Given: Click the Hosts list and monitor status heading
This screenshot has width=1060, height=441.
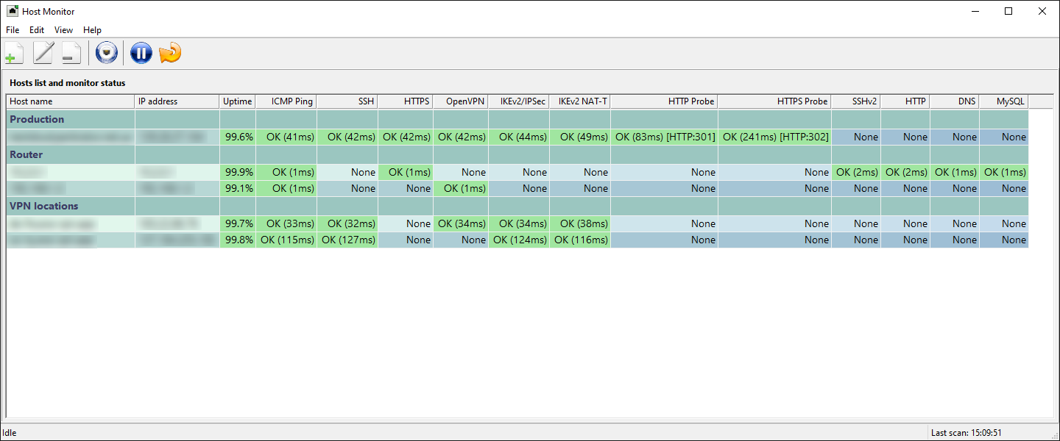Looking at the screenshot, I should pyautogui.click(x=68, y=83).
